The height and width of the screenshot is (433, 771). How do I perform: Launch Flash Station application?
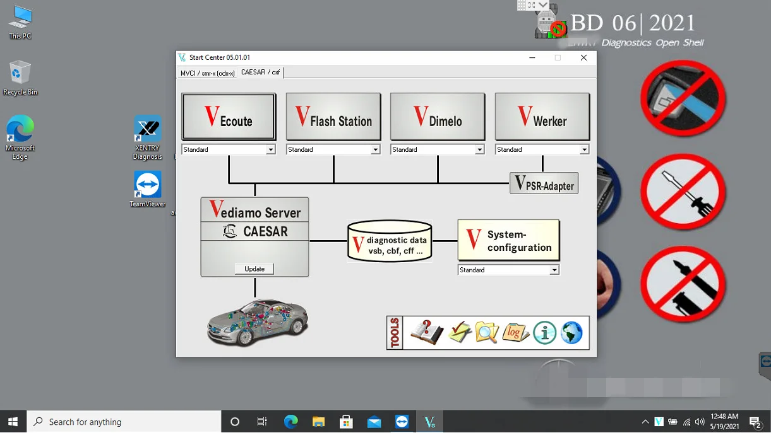(x=333, y=117)
